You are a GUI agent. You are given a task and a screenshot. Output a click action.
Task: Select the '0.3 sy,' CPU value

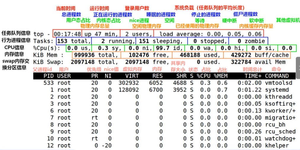tap(110, 48)
